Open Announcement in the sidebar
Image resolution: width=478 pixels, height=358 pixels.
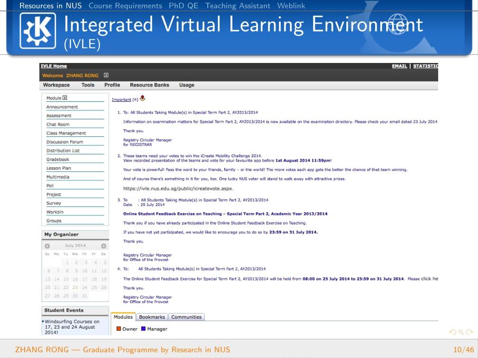point(62,107)
